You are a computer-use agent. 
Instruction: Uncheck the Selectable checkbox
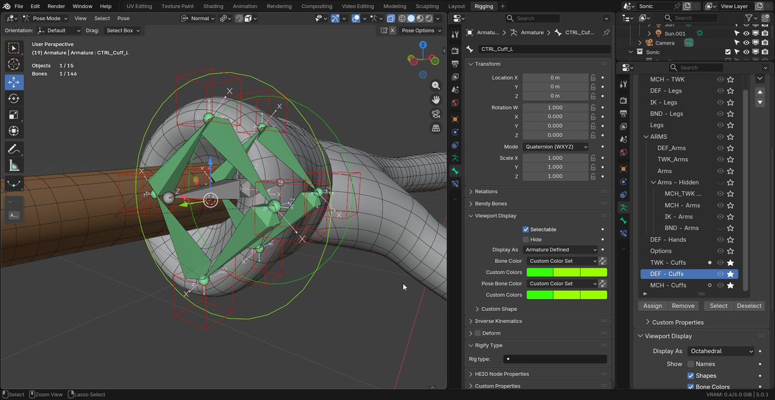pos(526,229)
